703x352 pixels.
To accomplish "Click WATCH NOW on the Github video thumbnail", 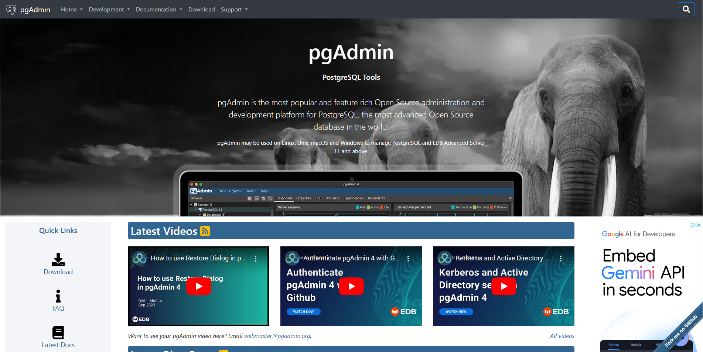I will (x=303, y=312).
